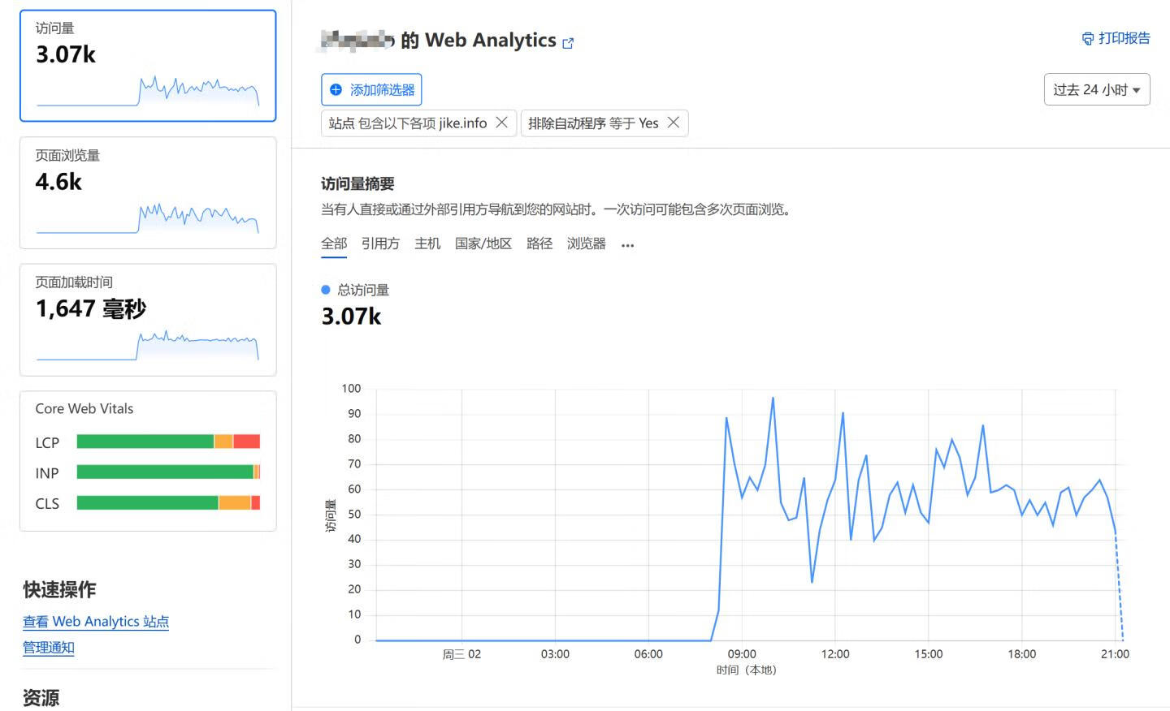Click the printer icon for print report
1170x711 pixels.
pos(1088,39)
